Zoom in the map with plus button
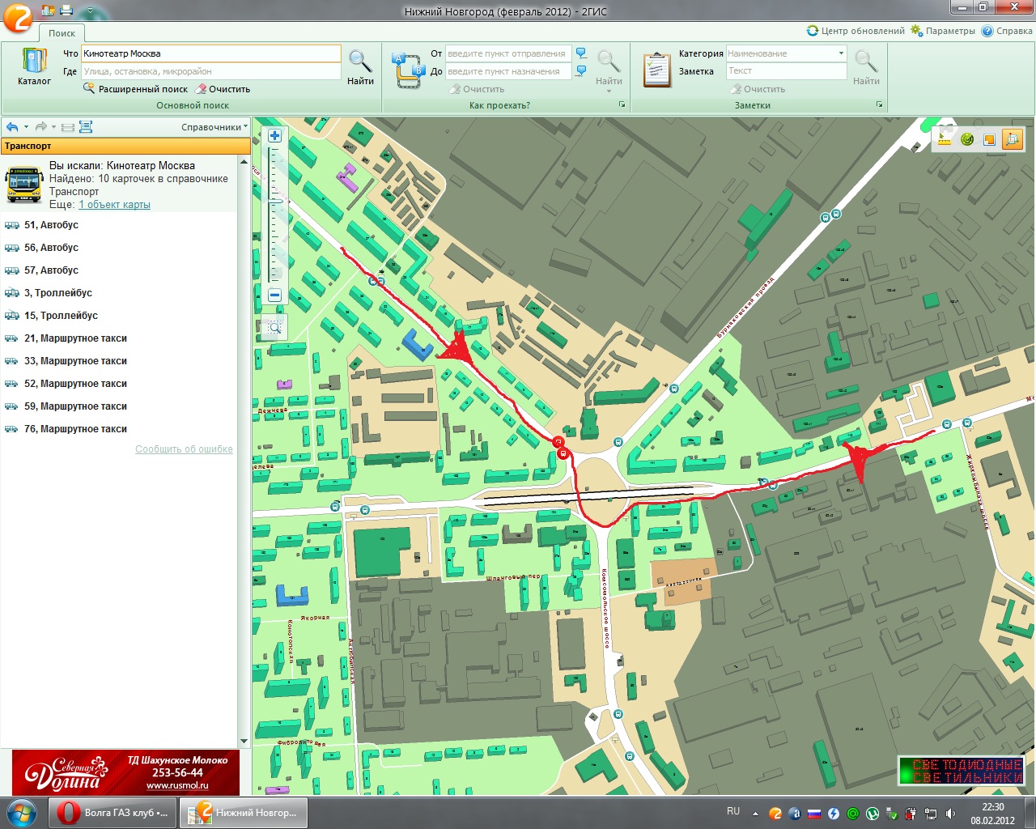 click(274, 136)
